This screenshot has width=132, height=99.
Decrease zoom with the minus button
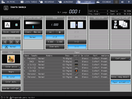50,32
